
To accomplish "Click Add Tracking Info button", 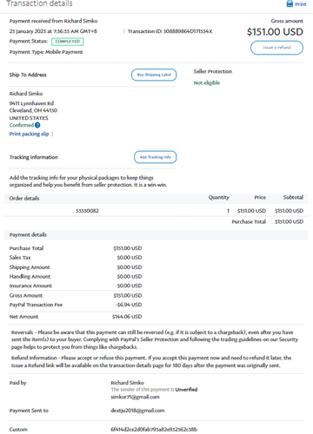I will pyautogui.click(x=156, y=157).
